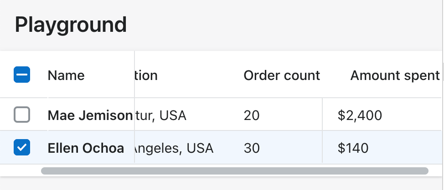
Task: Click scrollbar track right of the thumb
Action: 435,171
